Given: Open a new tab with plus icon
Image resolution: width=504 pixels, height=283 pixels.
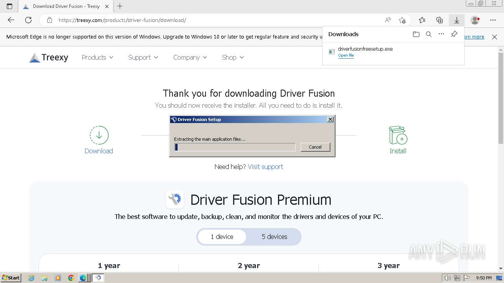Looking at the screenshot, I should pos(120,6).
